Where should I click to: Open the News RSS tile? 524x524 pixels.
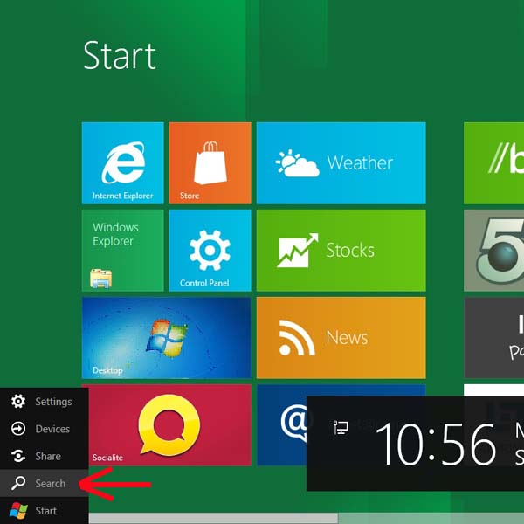click(x=341, y=337)
